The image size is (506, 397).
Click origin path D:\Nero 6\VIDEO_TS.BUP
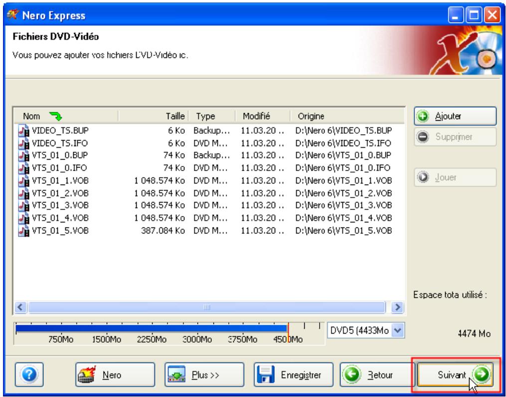click(343, 131)
